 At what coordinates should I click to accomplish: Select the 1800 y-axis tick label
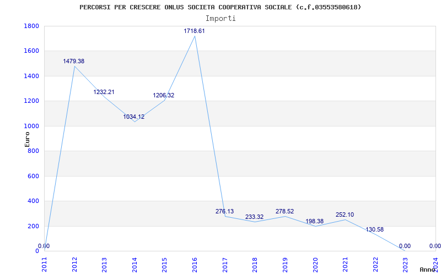pyautogui.click(x=31, y=26)
